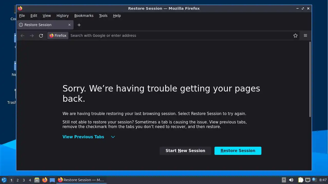Click the back navigation arrow
The width and height of the screenshot is (328, 184).
pos(23,36)
